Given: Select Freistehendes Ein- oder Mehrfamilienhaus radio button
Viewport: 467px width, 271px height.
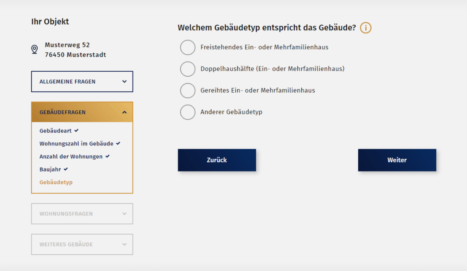Looking at the screenshot, I should click(x=188, y=48).
